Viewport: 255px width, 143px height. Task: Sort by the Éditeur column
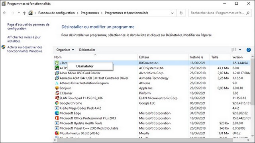pos(144,57)
